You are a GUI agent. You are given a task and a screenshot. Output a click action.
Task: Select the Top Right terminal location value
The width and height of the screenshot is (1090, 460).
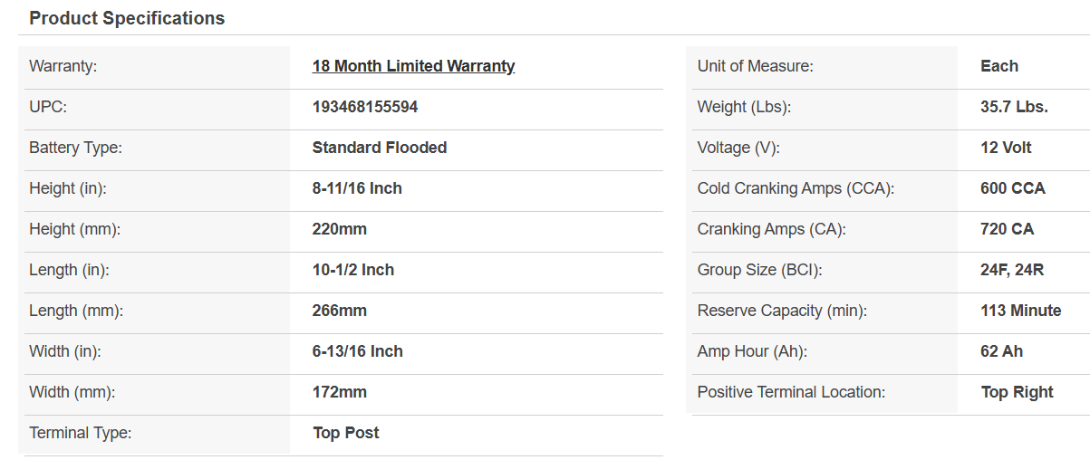1017,392
